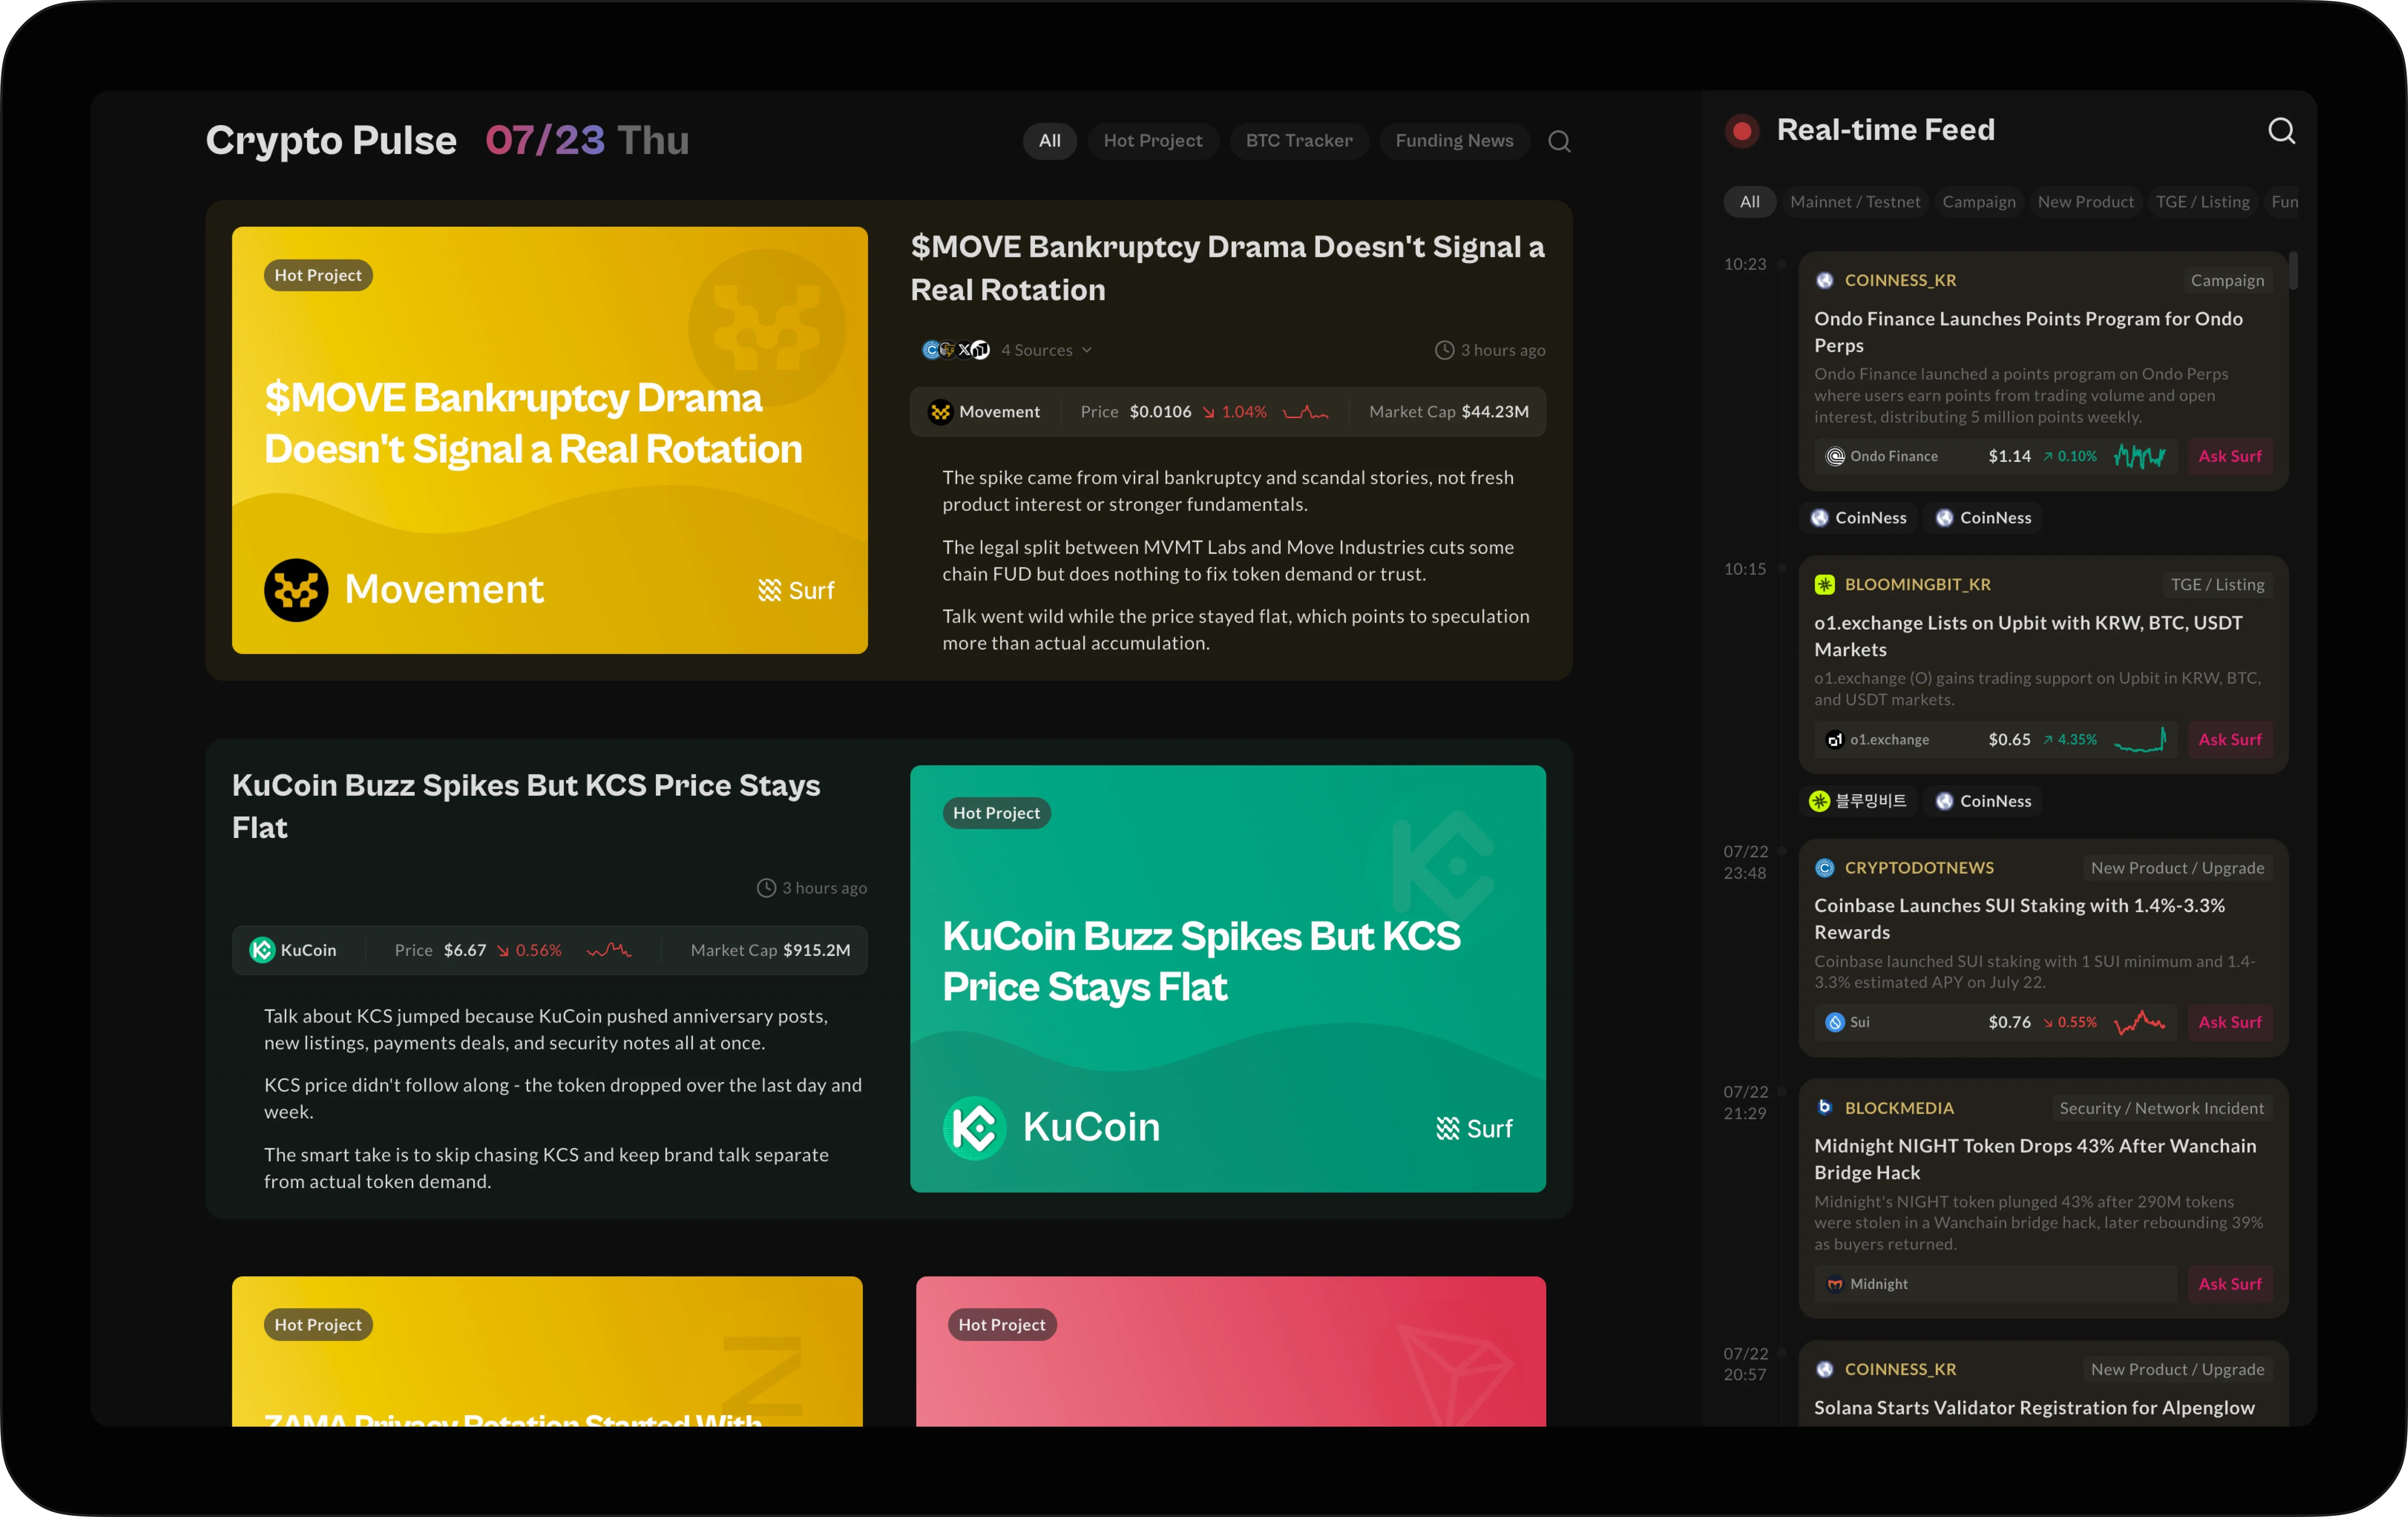Image resolution: width=2408 pixels, height=1517 pixels.
Task: Click the Movement coin logo in the price bar
Action: (x=940, y=412)
